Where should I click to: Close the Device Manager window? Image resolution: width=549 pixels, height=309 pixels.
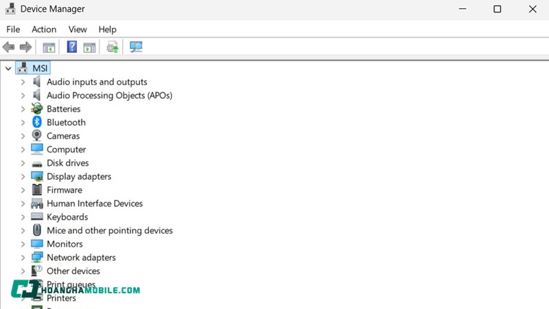click(x=533, y=9)
